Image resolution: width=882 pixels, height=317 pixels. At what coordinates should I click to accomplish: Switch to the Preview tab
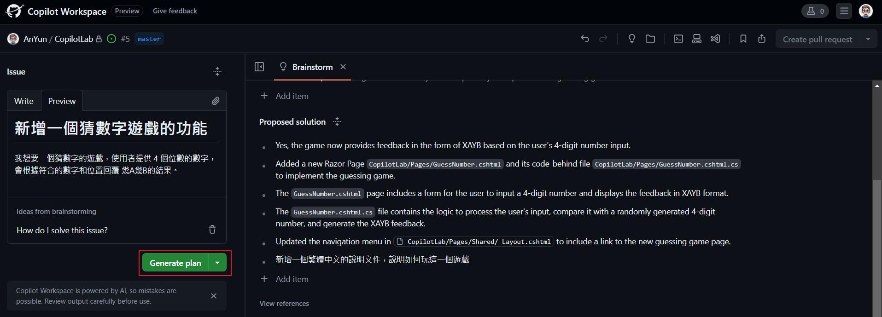tap(62, 101)
